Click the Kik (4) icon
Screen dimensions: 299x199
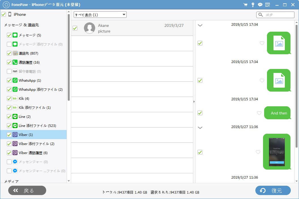point(15,99)
